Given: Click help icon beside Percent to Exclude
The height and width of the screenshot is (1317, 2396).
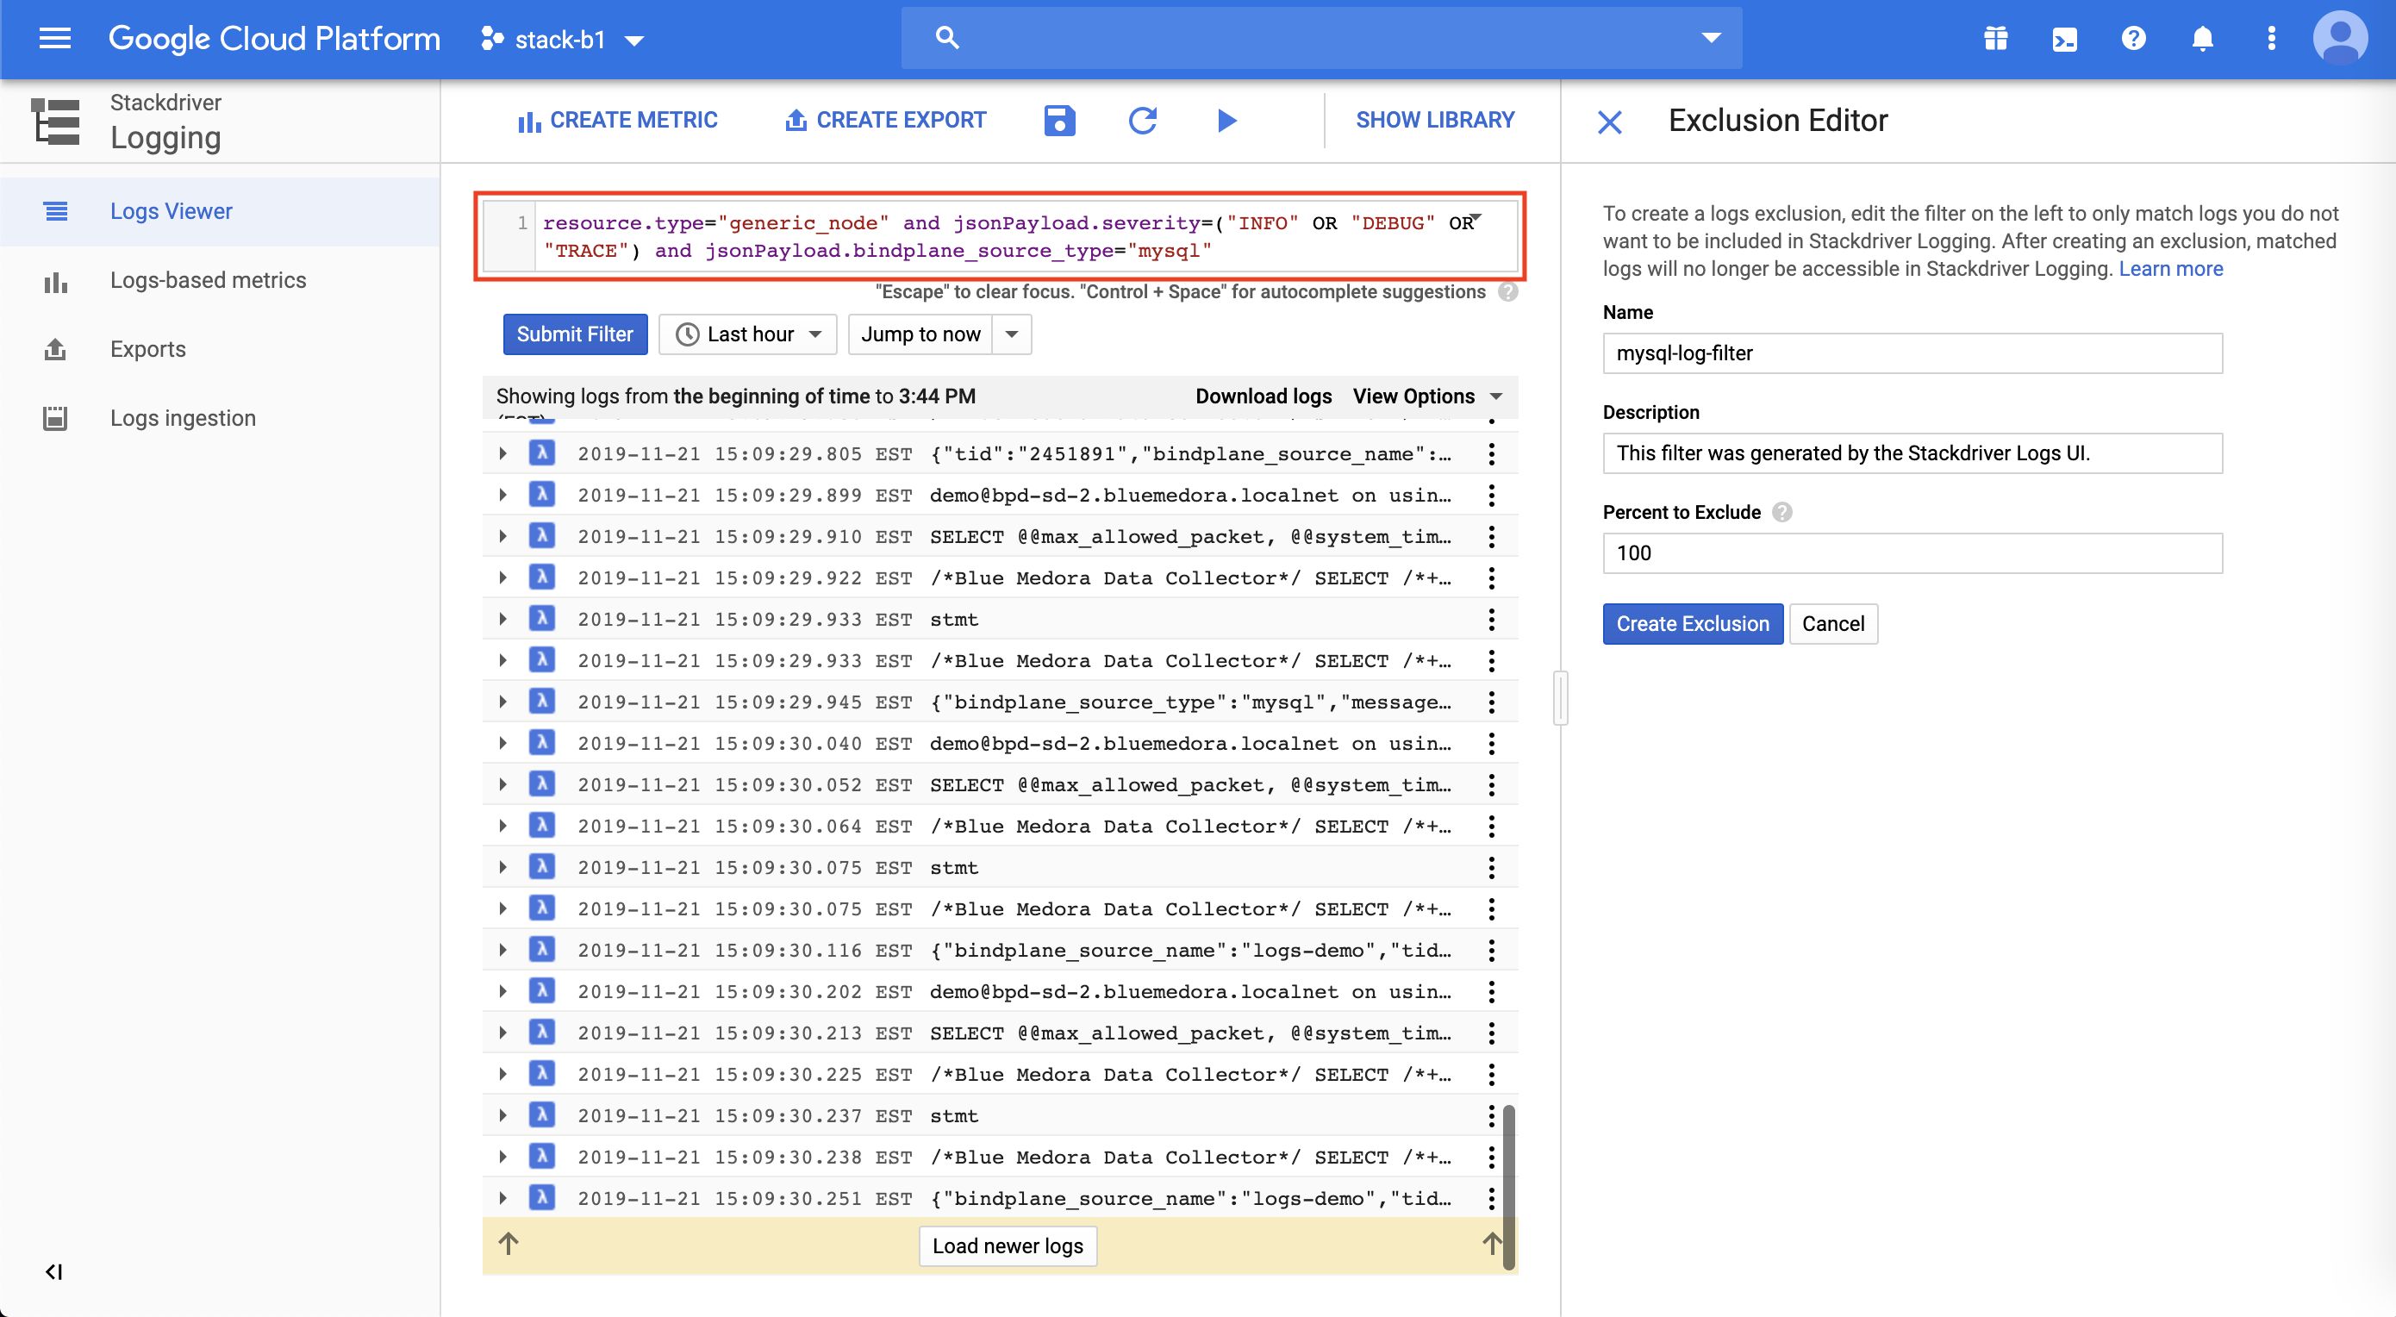Looking at the screenshot, I should click(1781, 513).
